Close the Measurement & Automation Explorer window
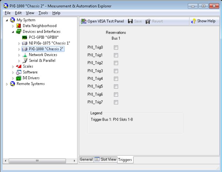222x172 pixels. tap(214, 6)
